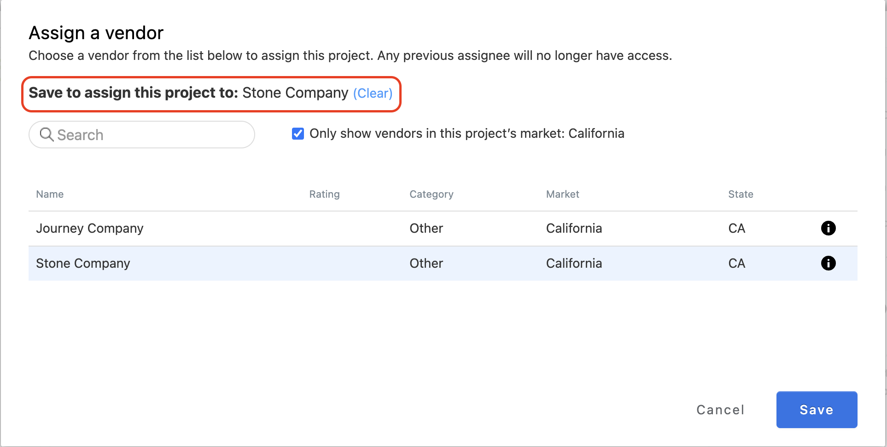
Task: Click Journey Company's "Other" category cell
Action: coord(426,228)
